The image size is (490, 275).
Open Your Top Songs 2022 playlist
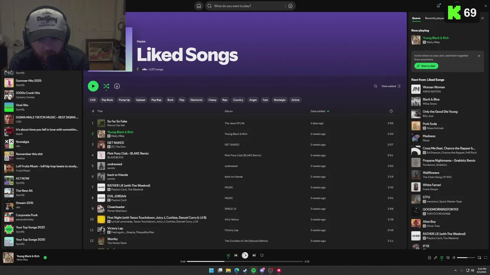point(41,229)
